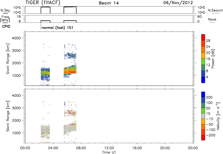The height and width of the screenshot is (154, 223).
Task: Click the CPID row label
Action: click(6, 26)
